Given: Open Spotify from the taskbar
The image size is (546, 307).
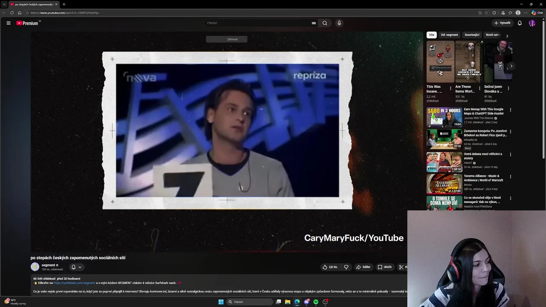Looking at the screenshot, I should click(316, 302).
